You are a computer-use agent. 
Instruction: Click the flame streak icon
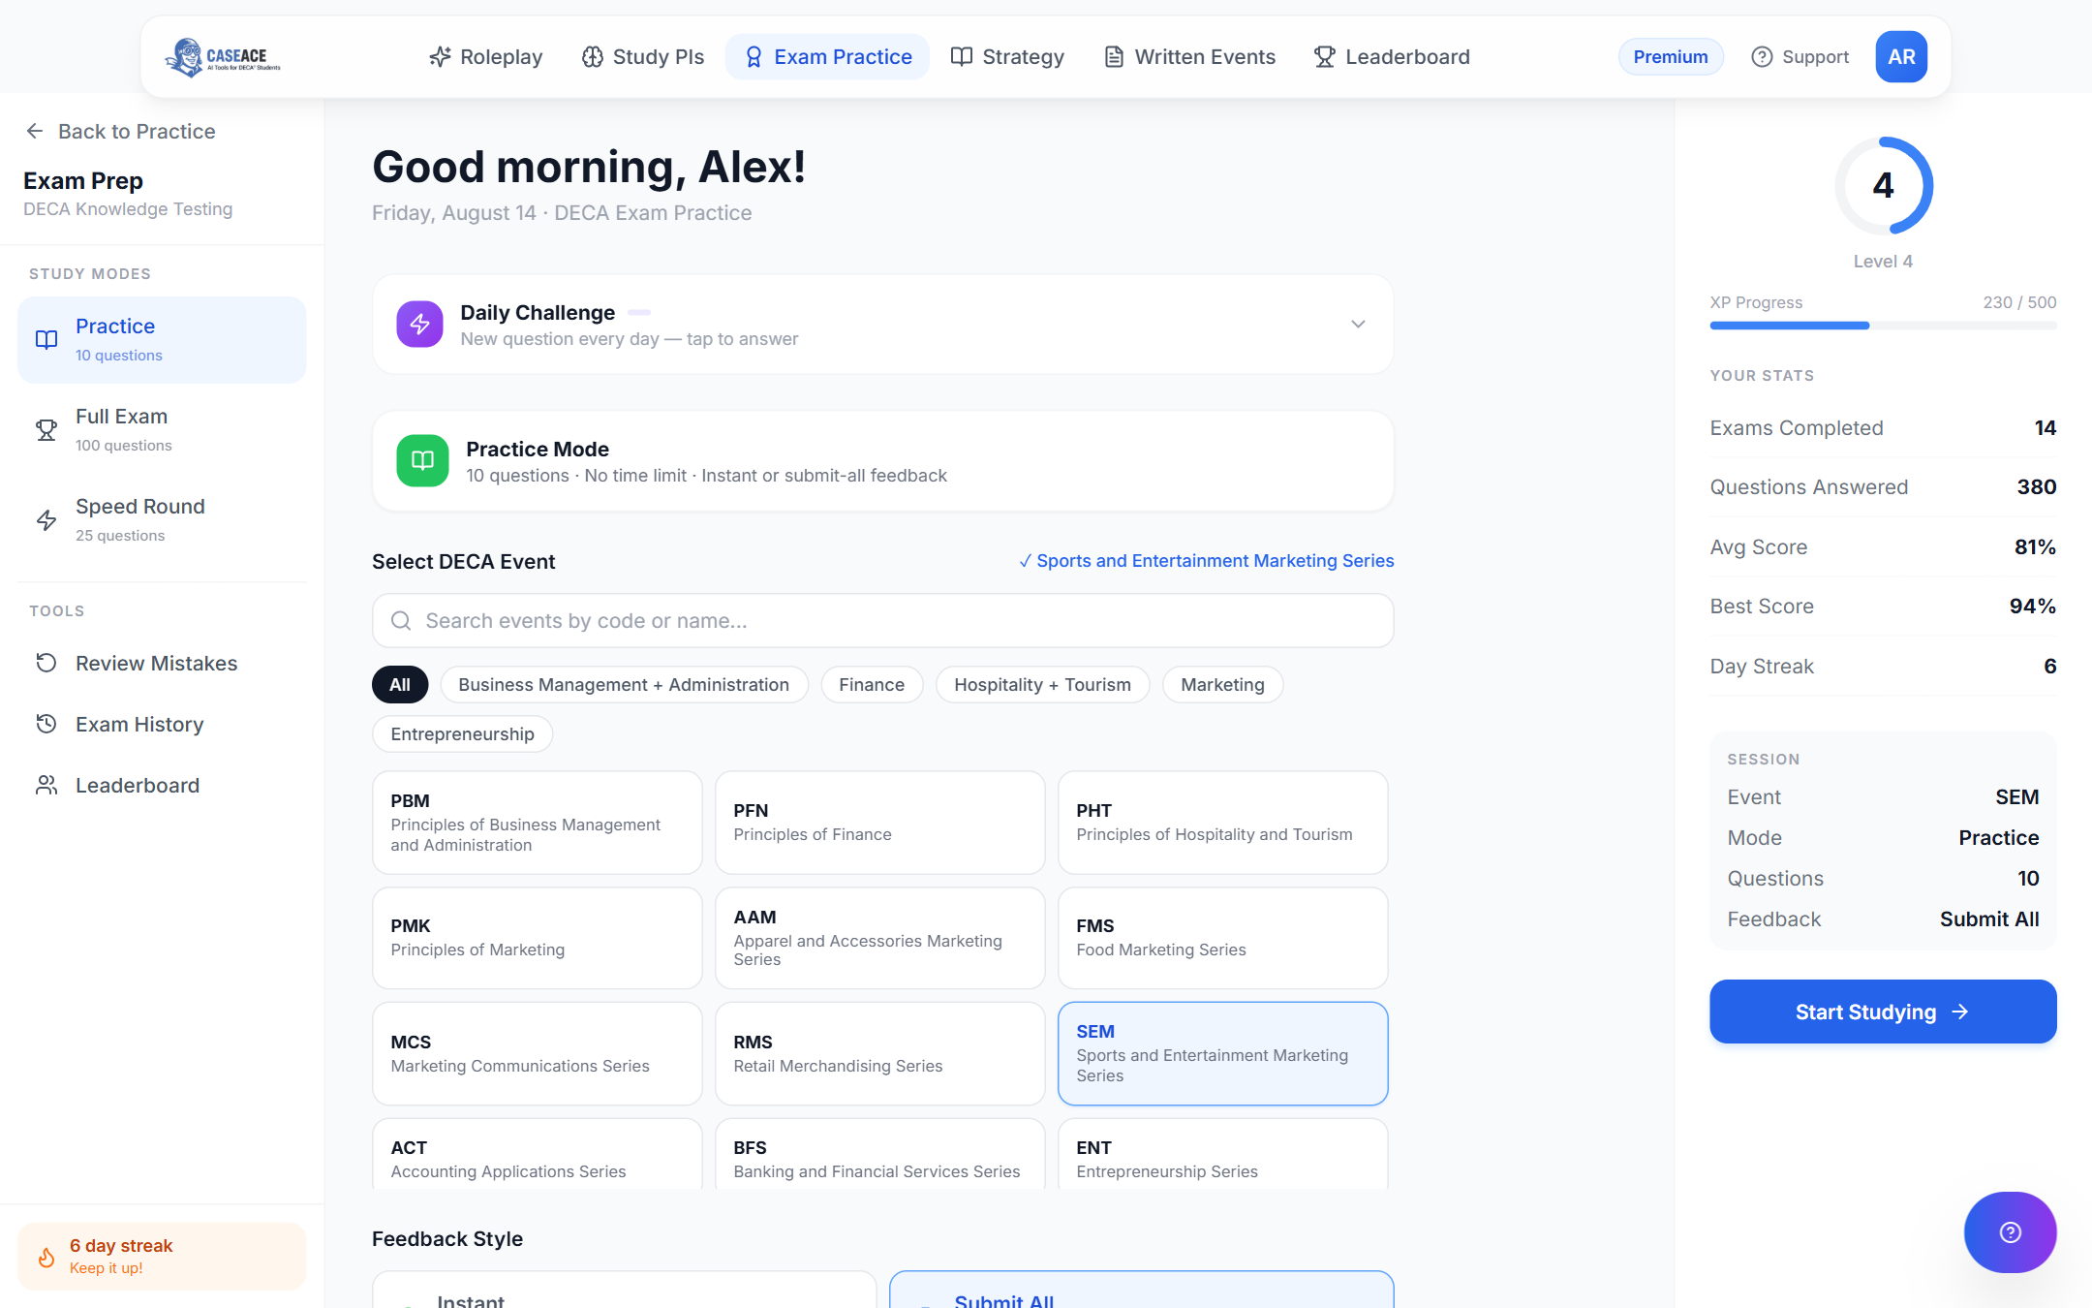46,1257
